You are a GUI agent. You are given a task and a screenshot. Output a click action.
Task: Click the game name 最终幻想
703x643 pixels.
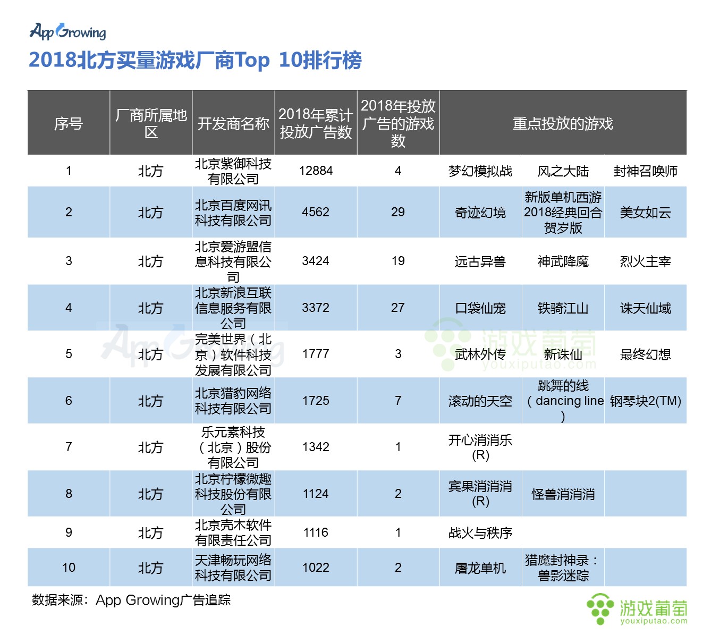(x=645, y=354)
